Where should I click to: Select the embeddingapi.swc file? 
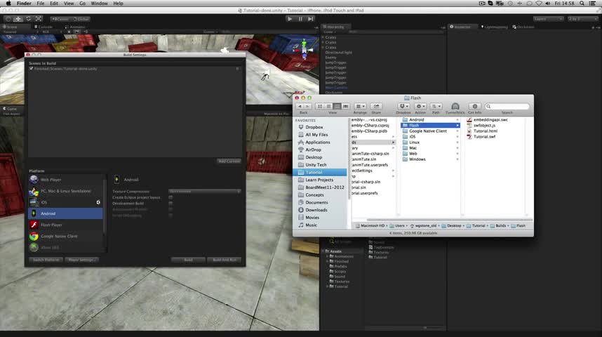pyautogui.click(x=490, y=120)
